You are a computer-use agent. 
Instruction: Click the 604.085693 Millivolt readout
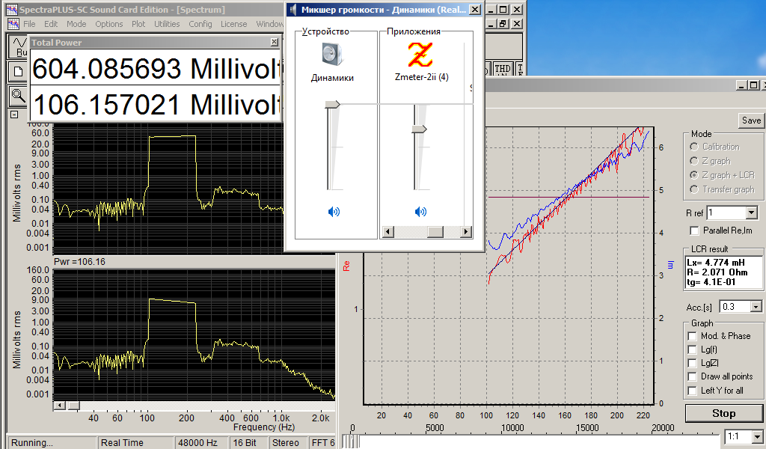[156, 68]
